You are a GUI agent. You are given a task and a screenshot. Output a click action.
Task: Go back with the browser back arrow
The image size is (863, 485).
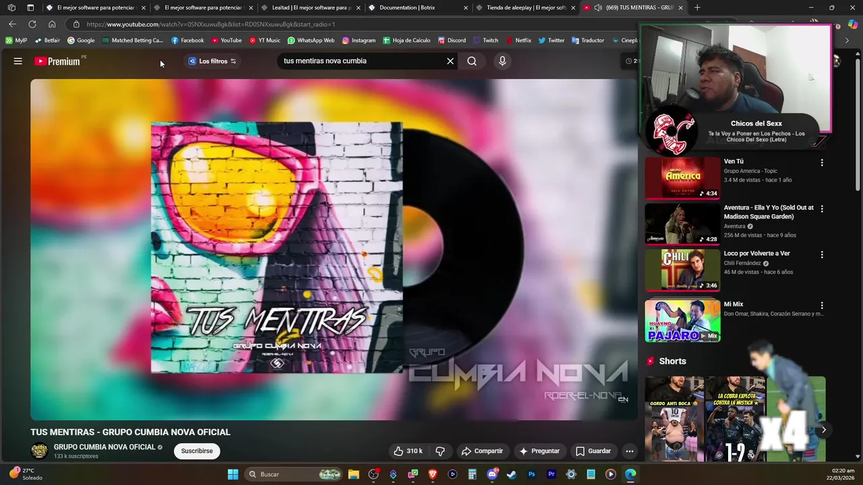coord(12,24)
